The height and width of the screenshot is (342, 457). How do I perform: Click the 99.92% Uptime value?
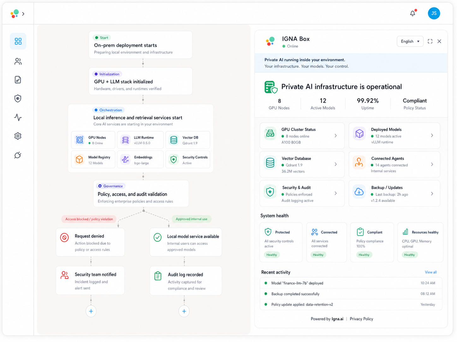(x=368, y=101)
